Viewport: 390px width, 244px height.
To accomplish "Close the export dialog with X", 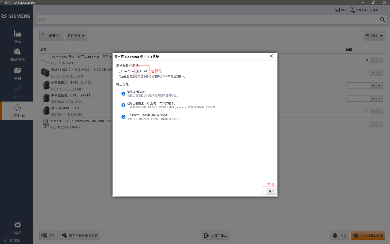I will point(271,56).
